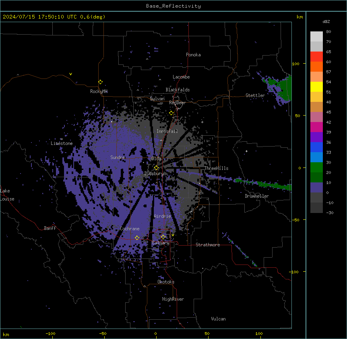Click the Ponoka city label
The height and width of the screenshot is (339, 347).
click(193, 55)
